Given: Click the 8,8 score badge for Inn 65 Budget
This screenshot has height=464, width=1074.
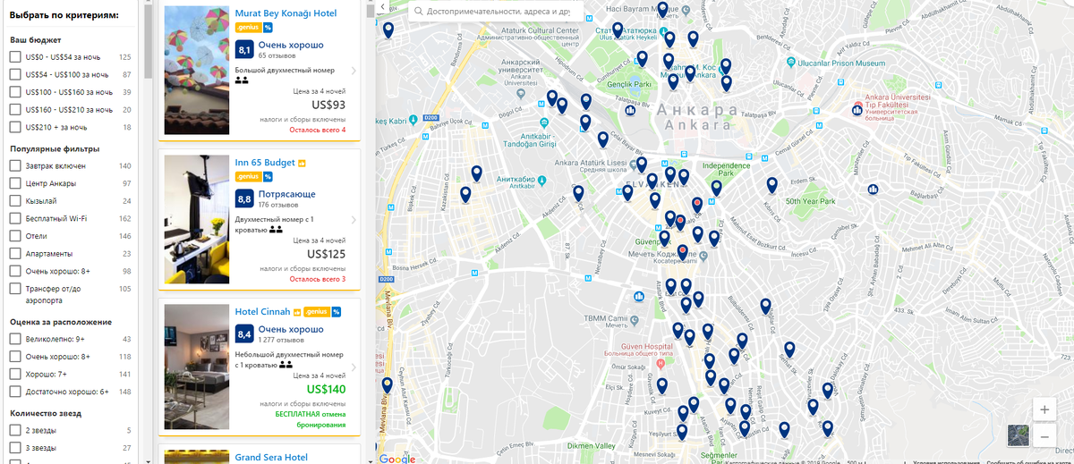Looking at the screenshot, I should (244, 198).
